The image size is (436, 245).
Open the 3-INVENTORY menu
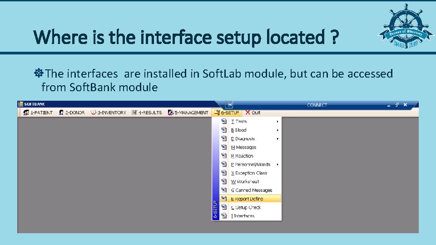(x=109, y=113)
